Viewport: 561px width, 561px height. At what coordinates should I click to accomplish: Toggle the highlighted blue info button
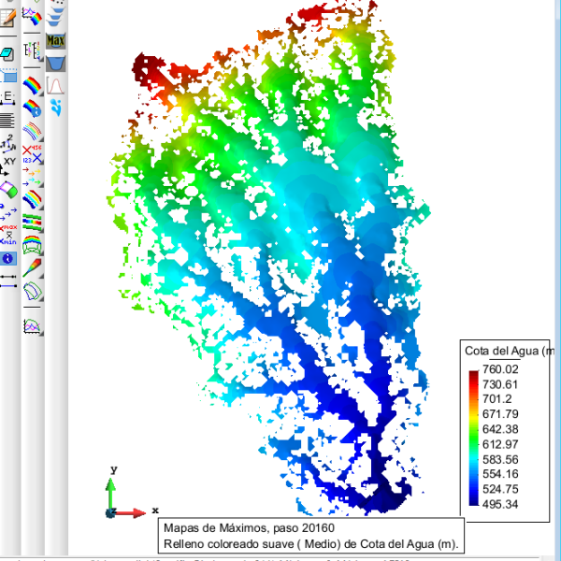pyautogui.click(x=8, y=258)
